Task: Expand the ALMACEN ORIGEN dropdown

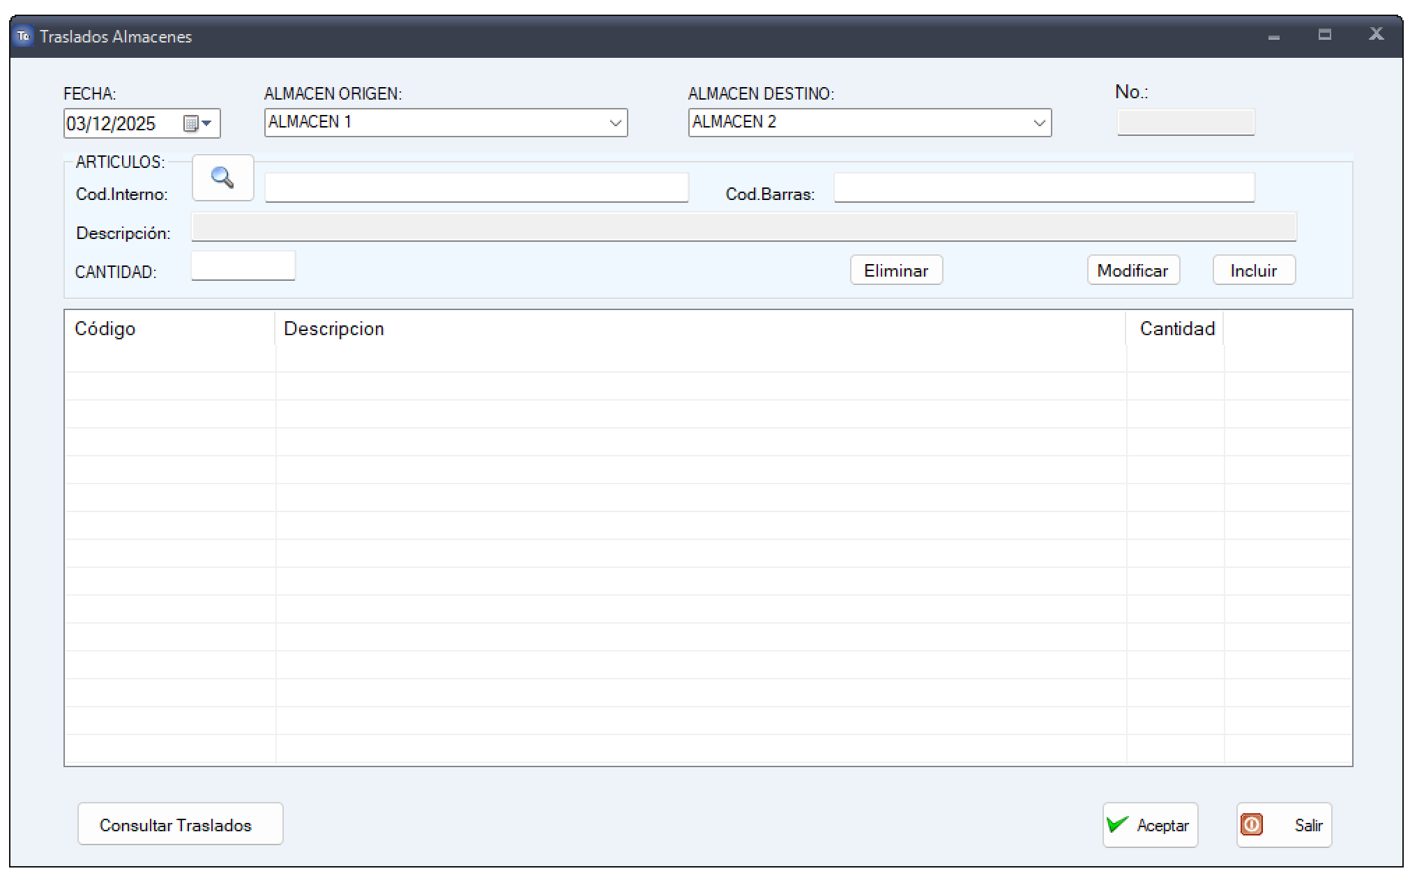Action: [615, 123]
